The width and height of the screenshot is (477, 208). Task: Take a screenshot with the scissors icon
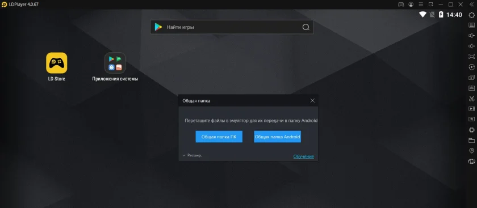tap(471, 99)
